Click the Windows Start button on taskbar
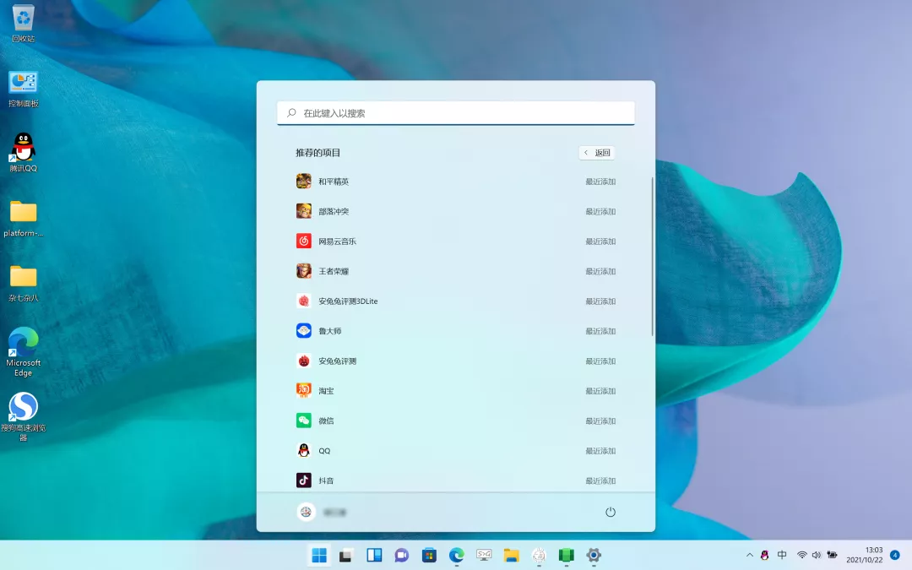Image resolution: width=912 pixels, height=570 pixels. coord(319,556)
